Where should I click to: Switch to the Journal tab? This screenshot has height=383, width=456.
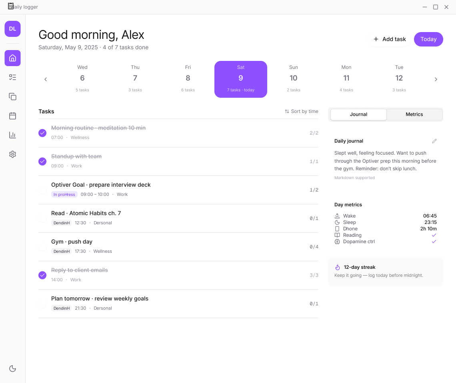[358, 115]
